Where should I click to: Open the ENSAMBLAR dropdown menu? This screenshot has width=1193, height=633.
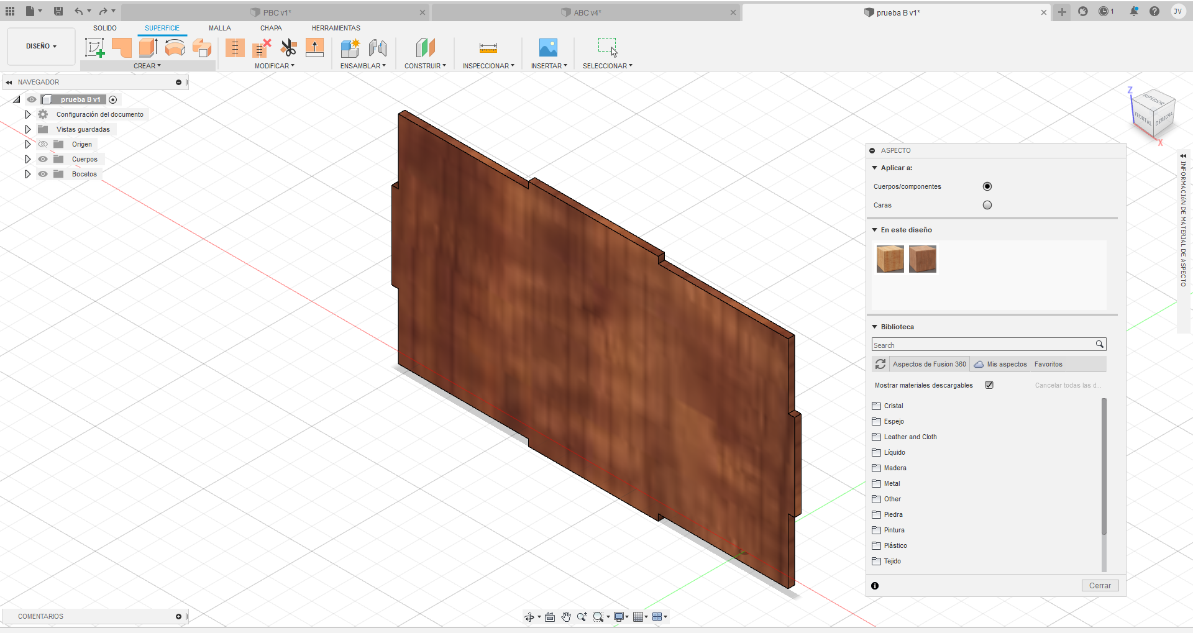(x=363, y=66)
